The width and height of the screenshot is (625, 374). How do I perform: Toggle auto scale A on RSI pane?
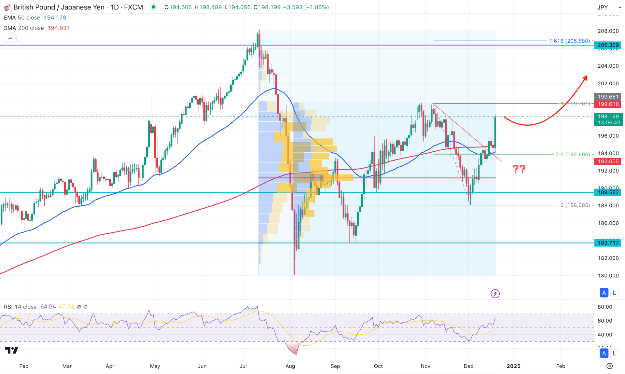(604, 353)
